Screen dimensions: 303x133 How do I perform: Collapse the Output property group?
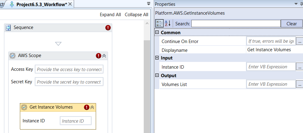pyautogui.click(x=157, y=75)
